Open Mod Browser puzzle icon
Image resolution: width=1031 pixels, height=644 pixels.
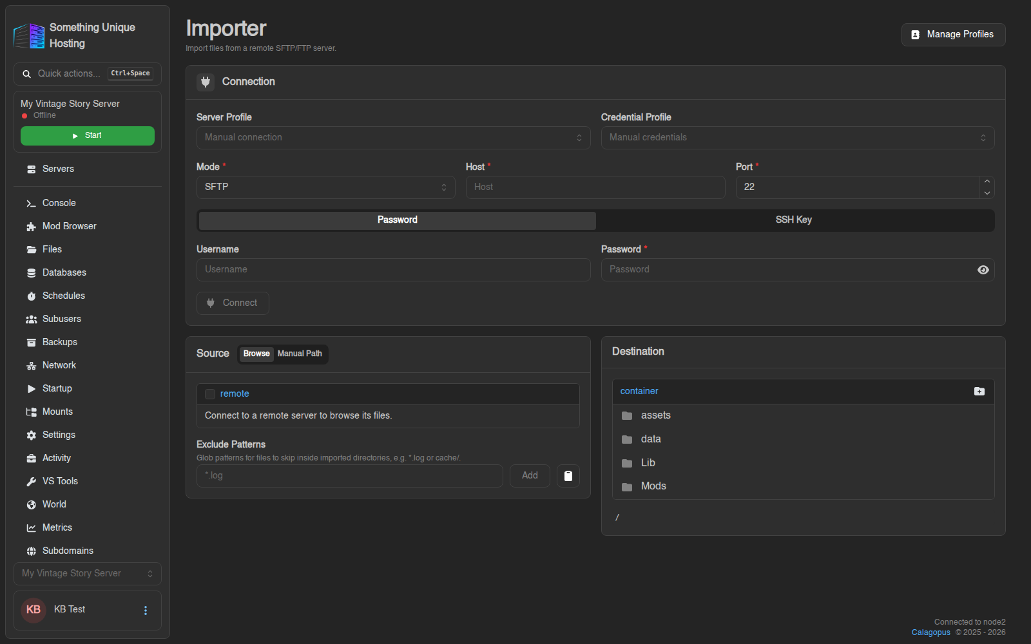tap(31, 227)
